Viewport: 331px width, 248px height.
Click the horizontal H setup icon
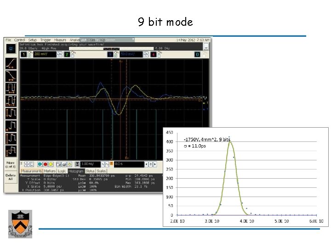pyautogui.click(x=77, y=164)
